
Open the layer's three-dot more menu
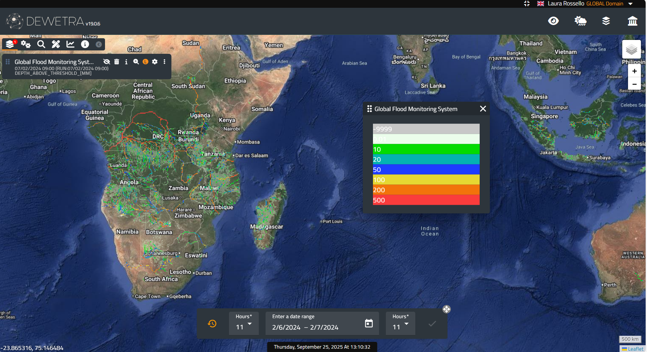pyautogui.click(x=164, y=62)
